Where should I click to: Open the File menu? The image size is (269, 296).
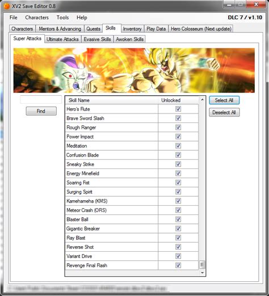(x=14, y=18)
